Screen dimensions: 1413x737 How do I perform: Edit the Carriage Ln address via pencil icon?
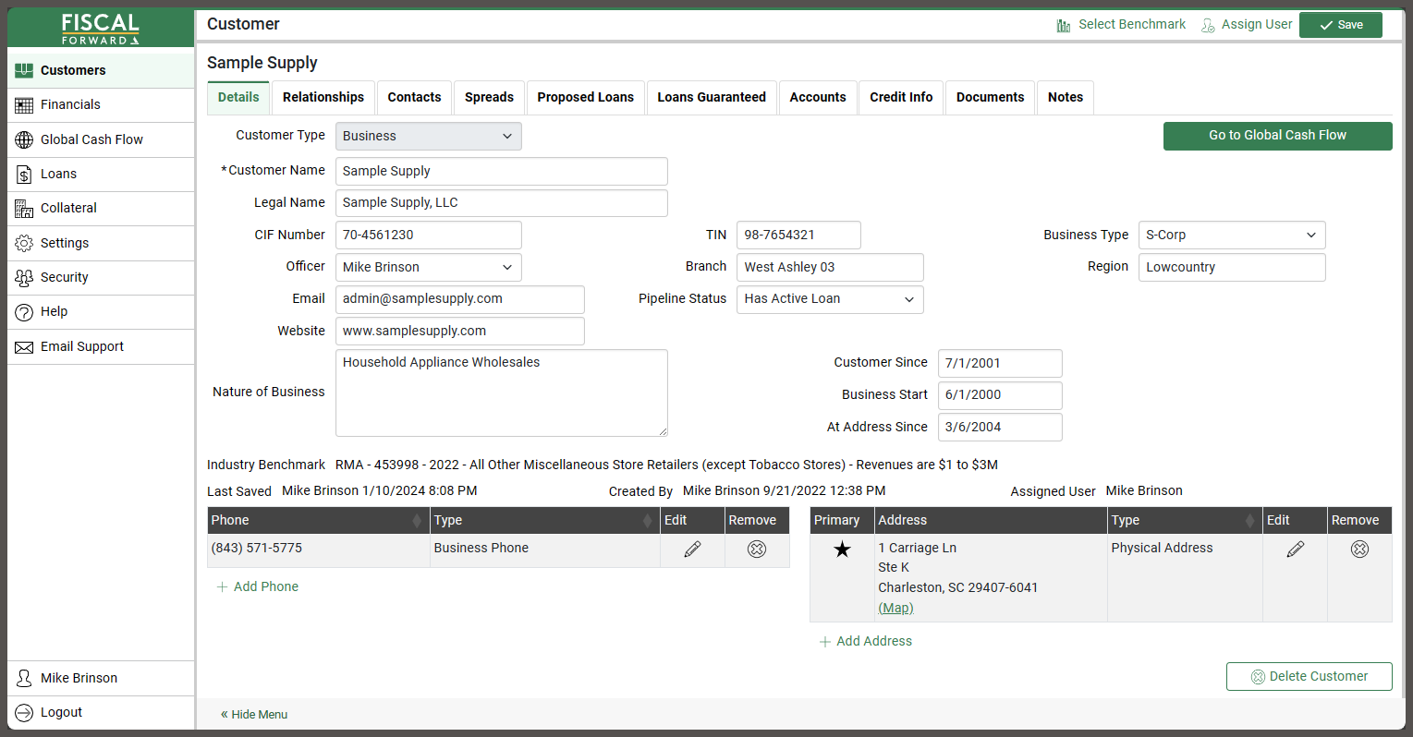tap(1294, 549)
